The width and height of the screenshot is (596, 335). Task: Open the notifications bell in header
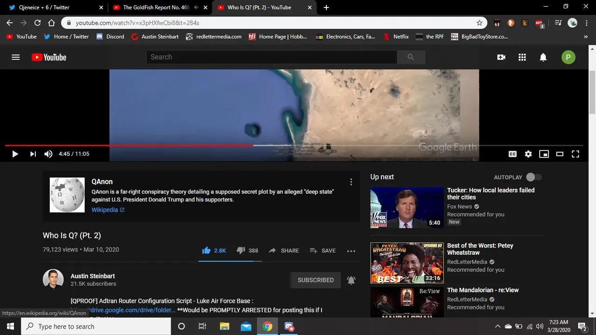pos(543,57)
